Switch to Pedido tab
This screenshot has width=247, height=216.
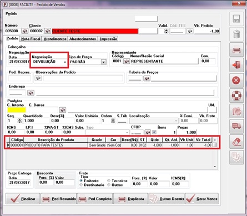pos(12,38)
